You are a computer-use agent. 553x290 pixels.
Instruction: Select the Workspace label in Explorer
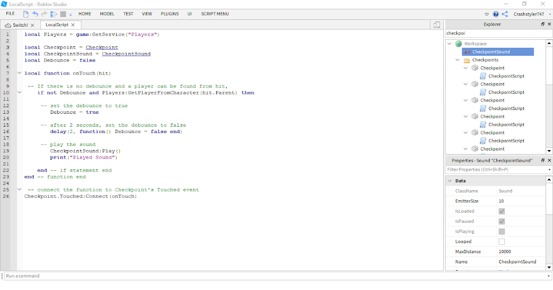(475, 44)
